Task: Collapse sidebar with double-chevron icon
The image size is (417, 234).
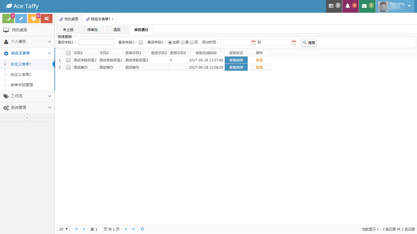Action: click(x=27, y=118)
